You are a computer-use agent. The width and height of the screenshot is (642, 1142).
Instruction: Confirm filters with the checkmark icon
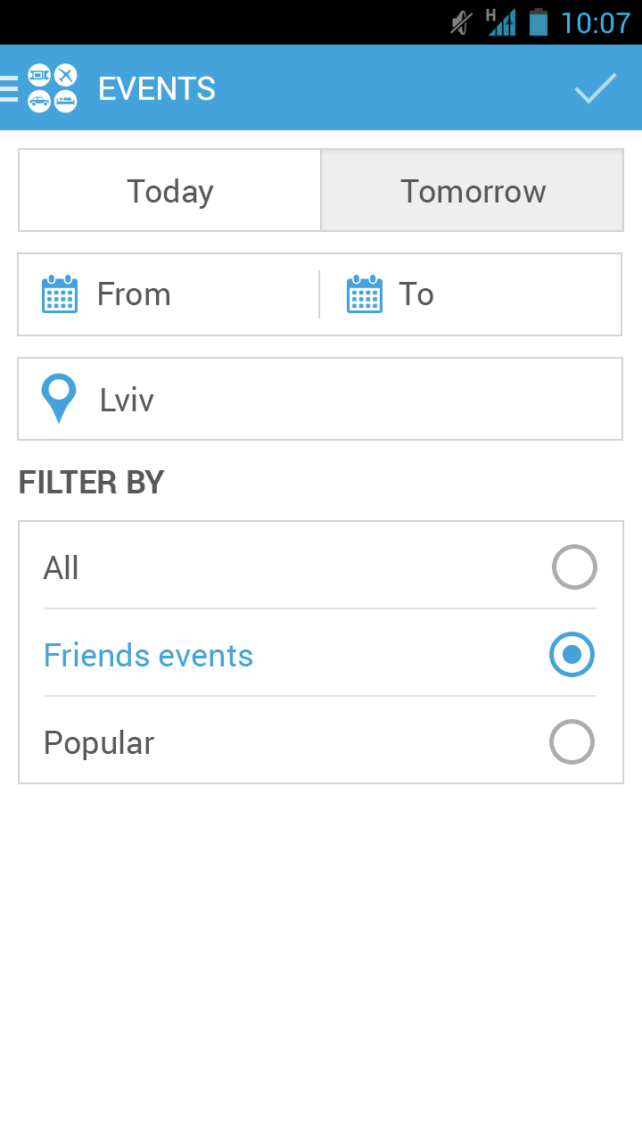click(595, 88)
